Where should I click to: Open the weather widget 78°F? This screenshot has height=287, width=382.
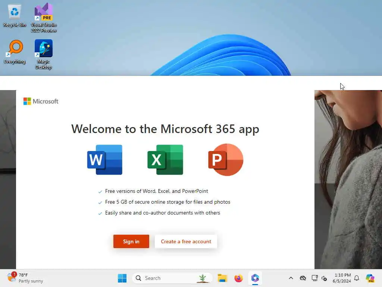(x=25, y=278)
